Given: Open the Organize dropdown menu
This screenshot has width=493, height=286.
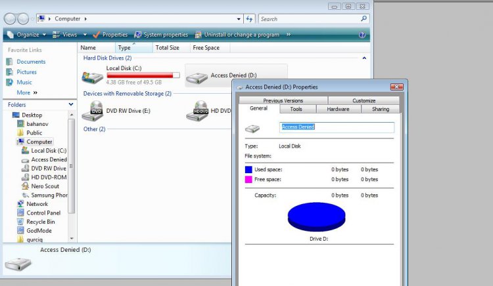Looking at the screenshot, I should 27,35.
